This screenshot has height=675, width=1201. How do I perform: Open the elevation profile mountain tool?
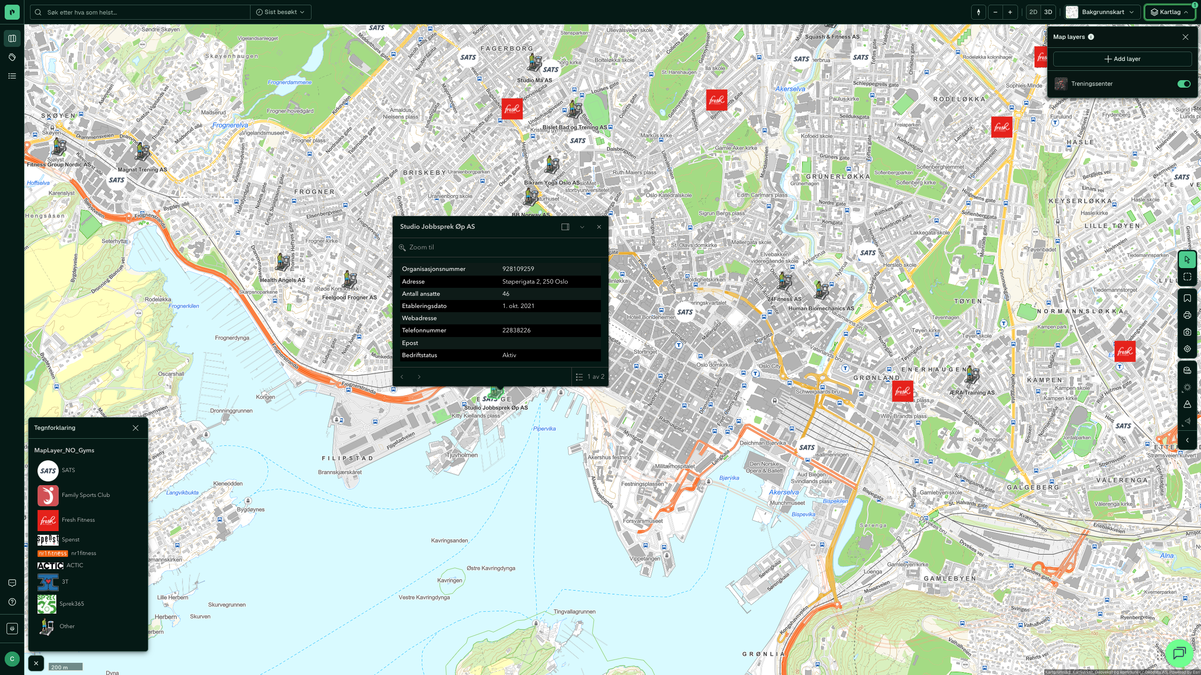click(1187, 404)
